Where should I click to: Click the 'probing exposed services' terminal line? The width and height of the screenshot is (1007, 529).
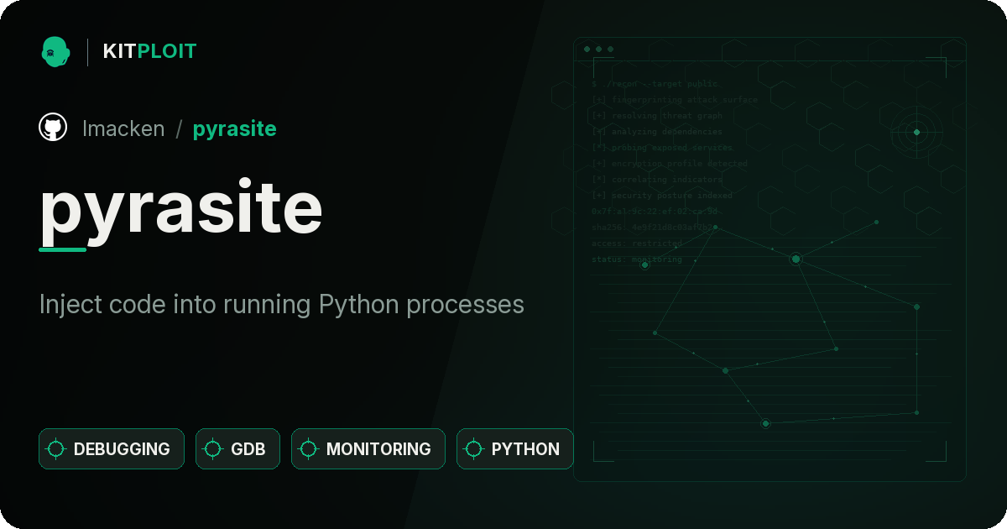pyautogui.click(x=662, y=148)
